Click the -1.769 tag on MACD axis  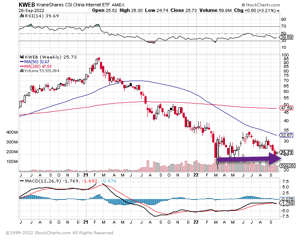(x=287, y=203)
